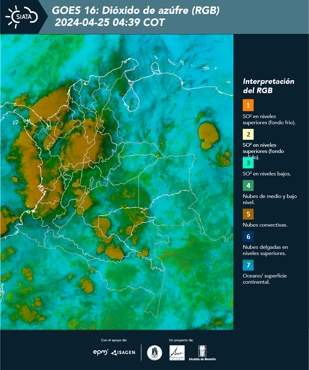Click 'Oceano/ superficie continental.' legend label

point(265,279)
